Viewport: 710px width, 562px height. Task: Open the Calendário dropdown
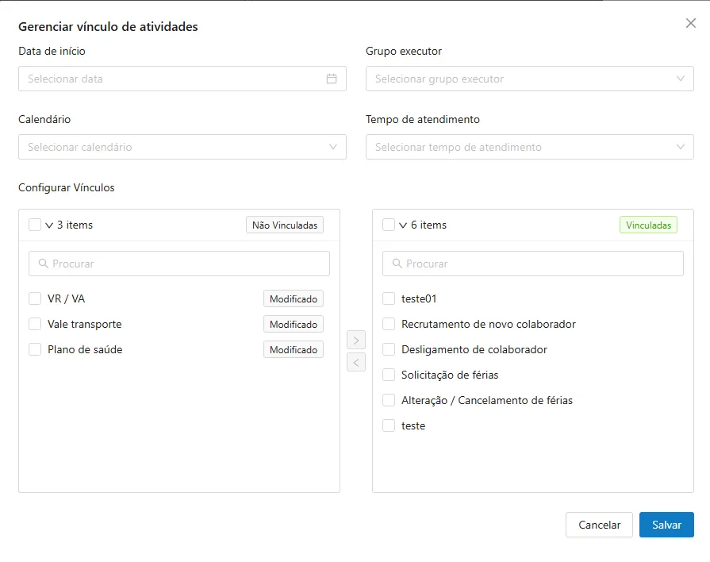pos(182,147)
